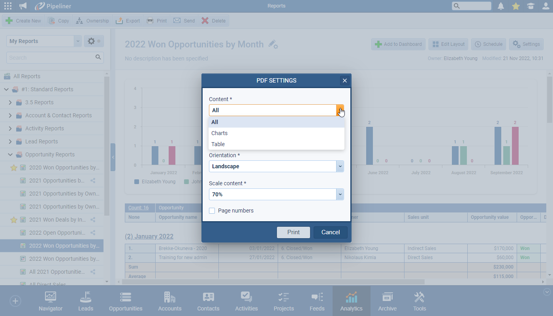Select Charts from the open Content list
The width and height of the screenshot is (553, 316).
point(219,133)
